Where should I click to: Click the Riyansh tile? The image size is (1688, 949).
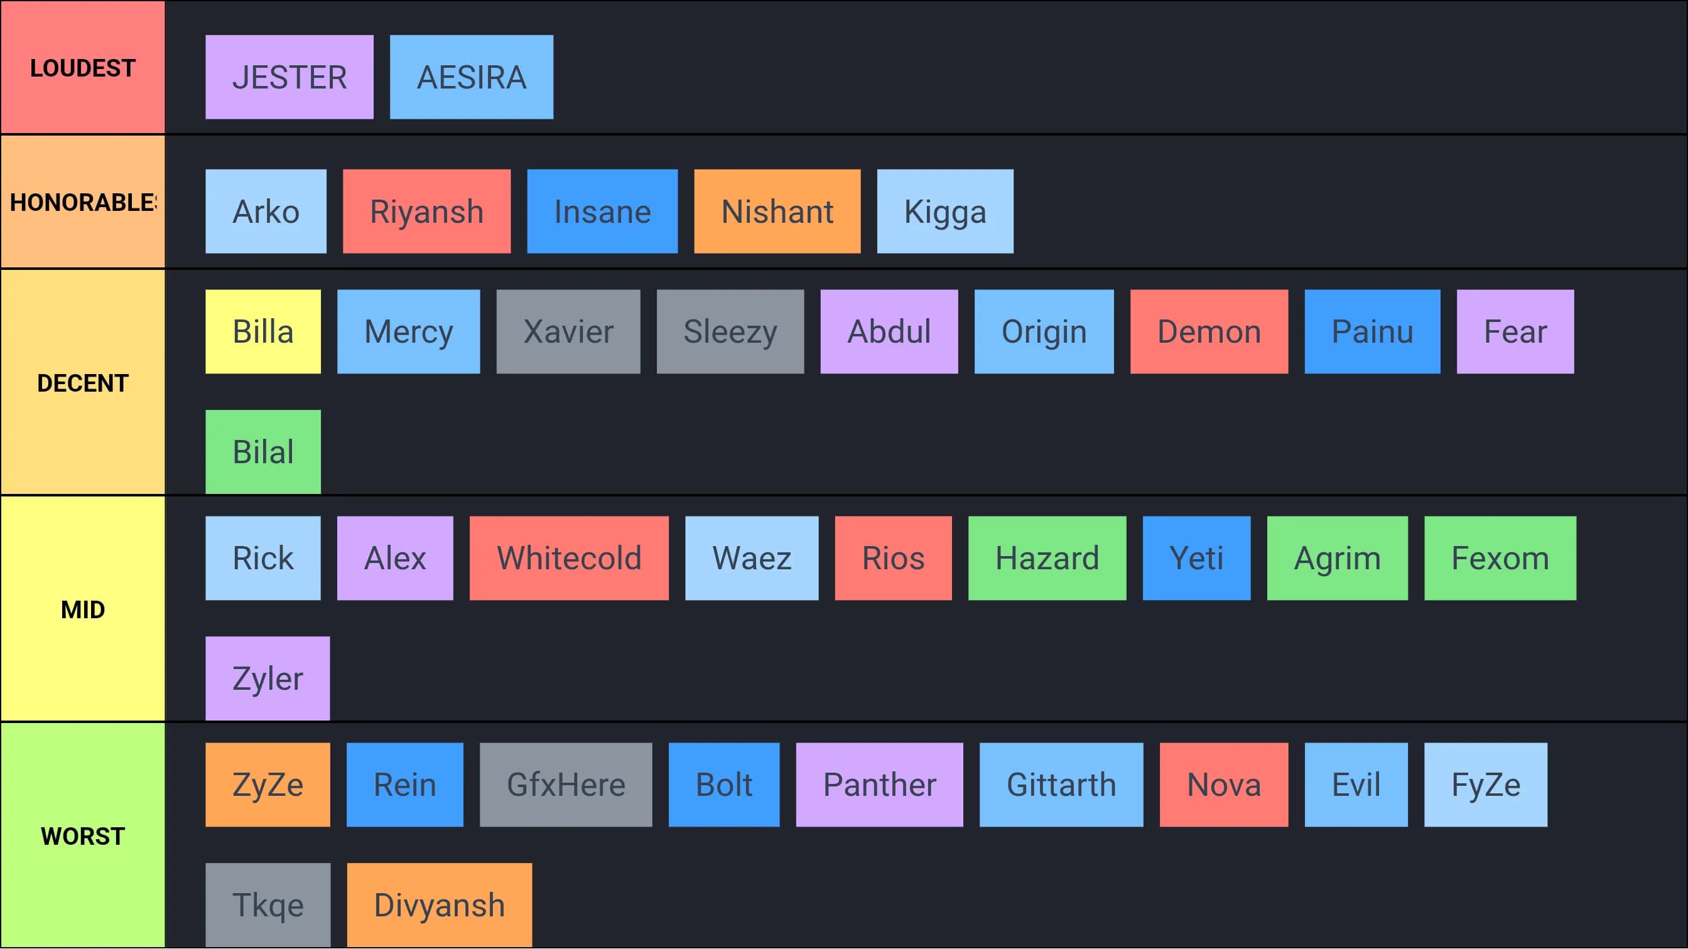(x=426, y=212)
